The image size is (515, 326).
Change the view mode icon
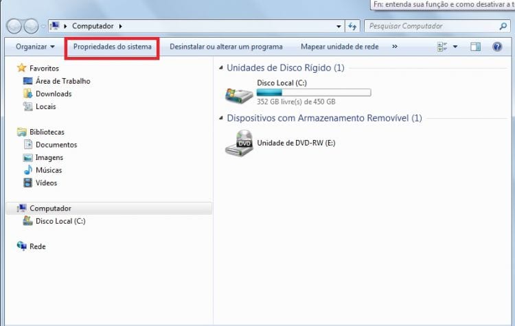pyautogui.click(x=442, y=47)
